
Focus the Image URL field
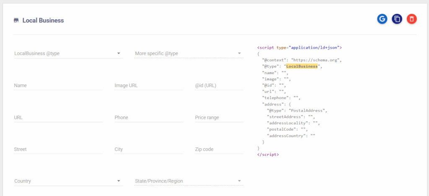[149, 86]
